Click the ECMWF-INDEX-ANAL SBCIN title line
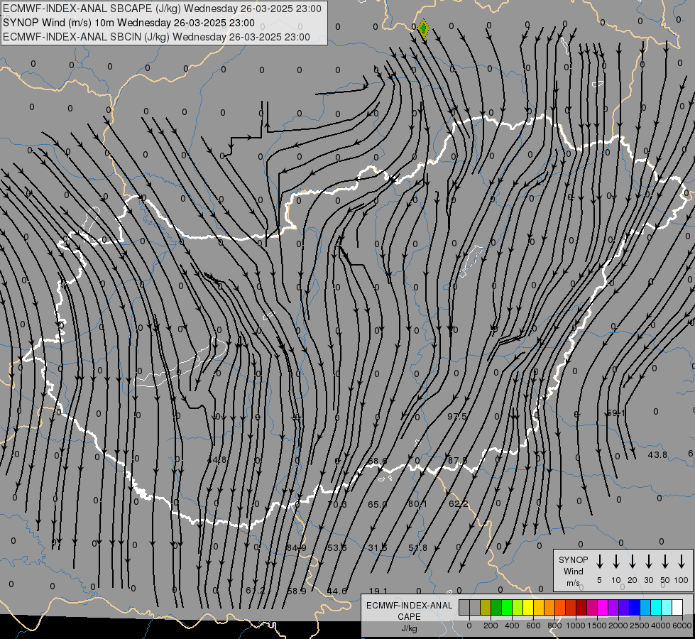 coord(156,37)
